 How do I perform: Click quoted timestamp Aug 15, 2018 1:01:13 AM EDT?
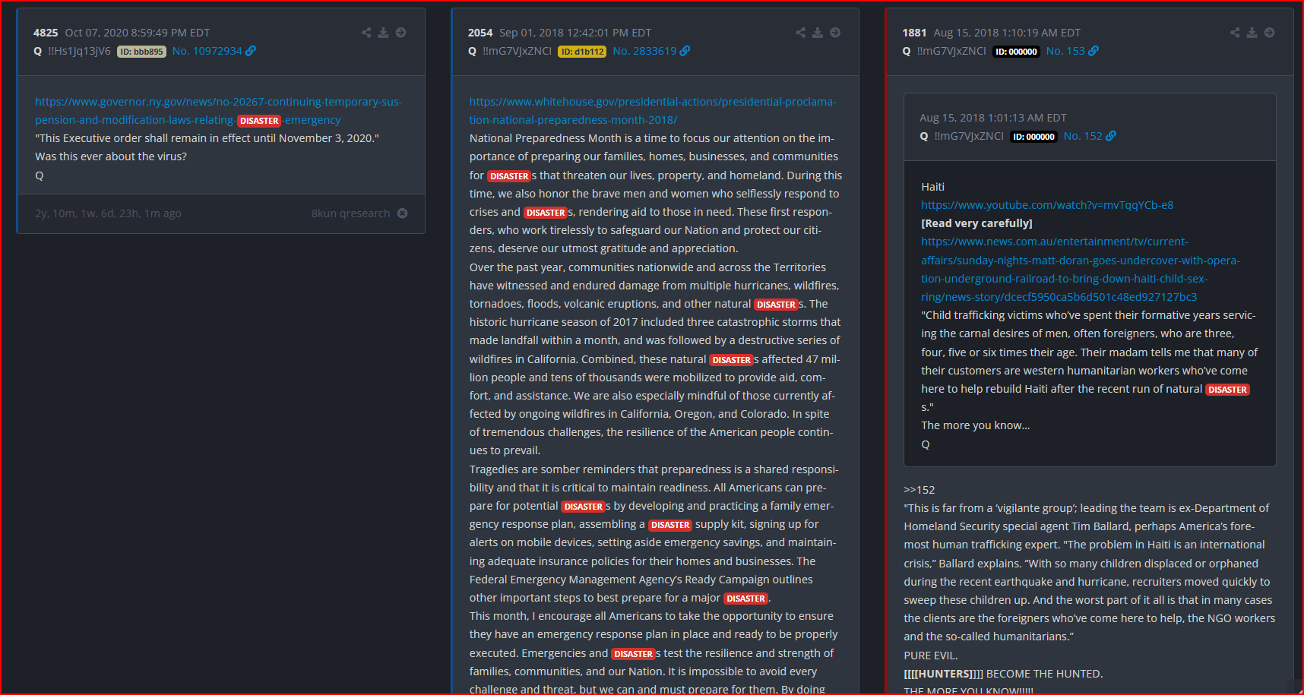(x=993, y=118)
